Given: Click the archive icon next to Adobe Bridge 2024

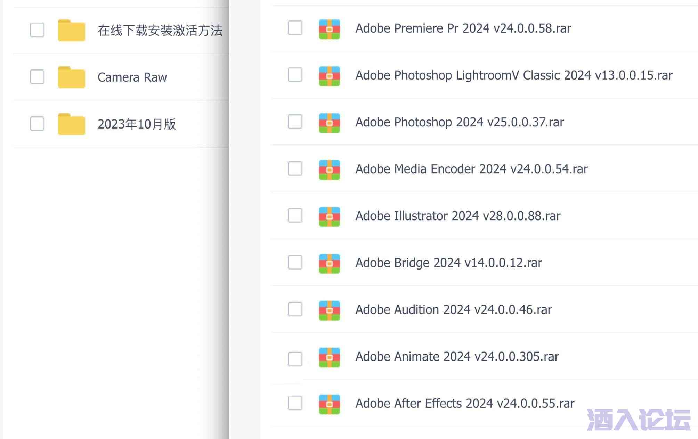Looking at the screenshot, I should [329, 264].
